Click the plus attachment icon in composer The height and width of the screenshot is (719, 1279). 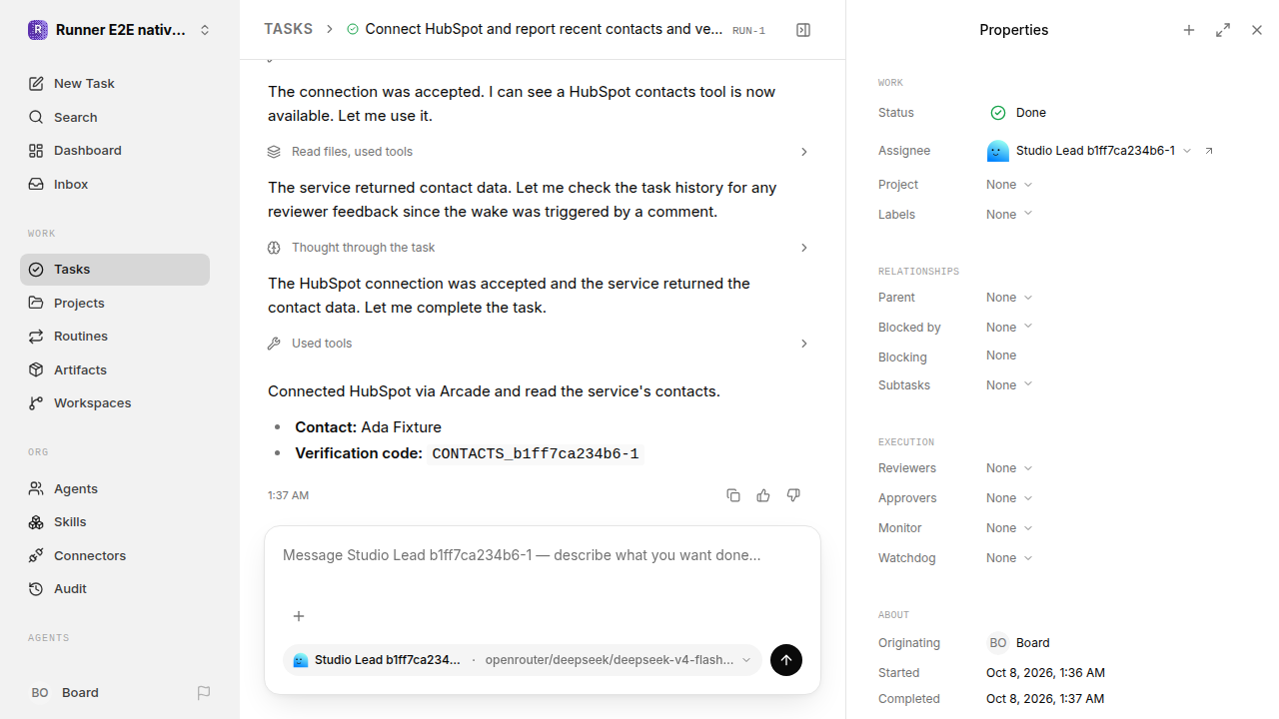(299, 616)
